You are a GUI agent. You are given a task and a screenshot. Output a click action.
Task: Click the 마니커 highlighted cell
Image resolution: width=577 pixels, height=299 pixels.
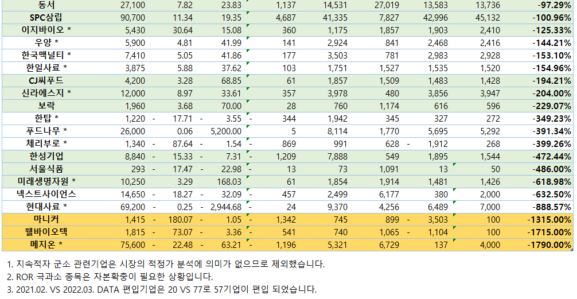[46, 219]
